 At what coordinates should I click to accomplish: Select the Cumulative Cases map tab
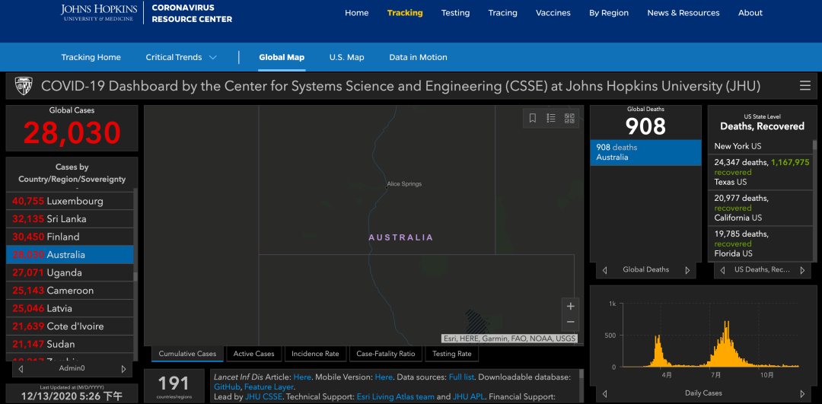[187, 354]
